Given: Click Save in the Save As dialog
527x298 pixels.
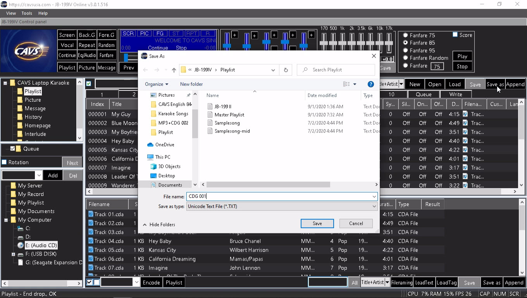Looking at the screenshot, I should pos(317,223).
